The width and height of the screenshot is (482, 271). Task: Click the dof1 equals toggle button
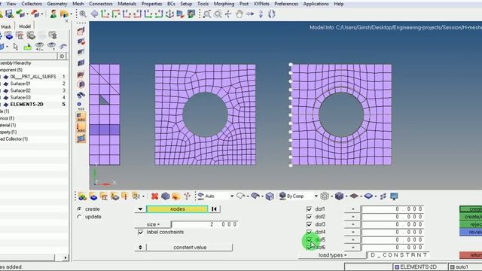tap(352, 209)
